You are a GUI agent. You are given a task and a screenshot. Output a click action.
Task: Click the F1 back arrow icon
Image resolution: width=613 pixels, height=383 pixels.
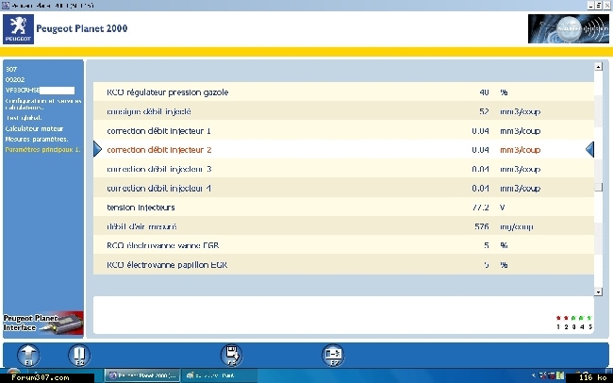click(28, 356)
